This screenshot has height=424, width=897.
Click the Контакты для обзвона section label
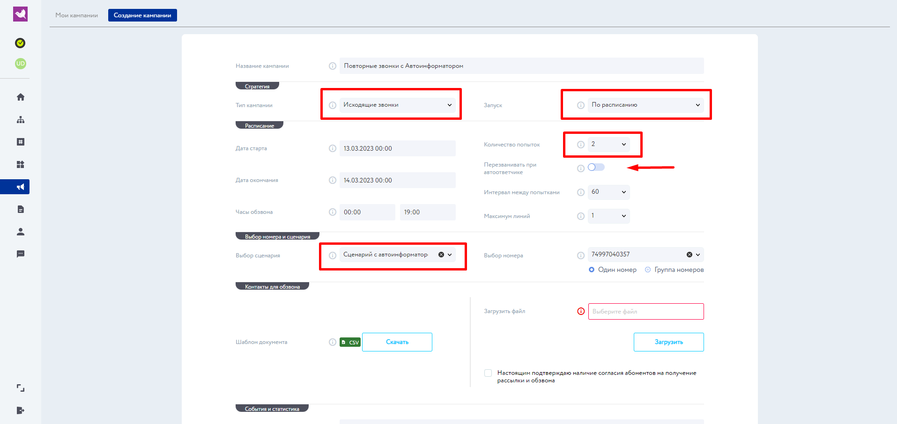coord(272,286)
